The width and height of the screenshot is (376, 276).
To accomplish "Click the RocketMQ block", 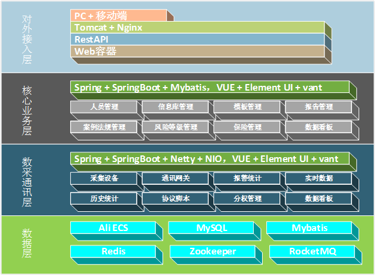I will pyautogui.click(x=312, y=252).
